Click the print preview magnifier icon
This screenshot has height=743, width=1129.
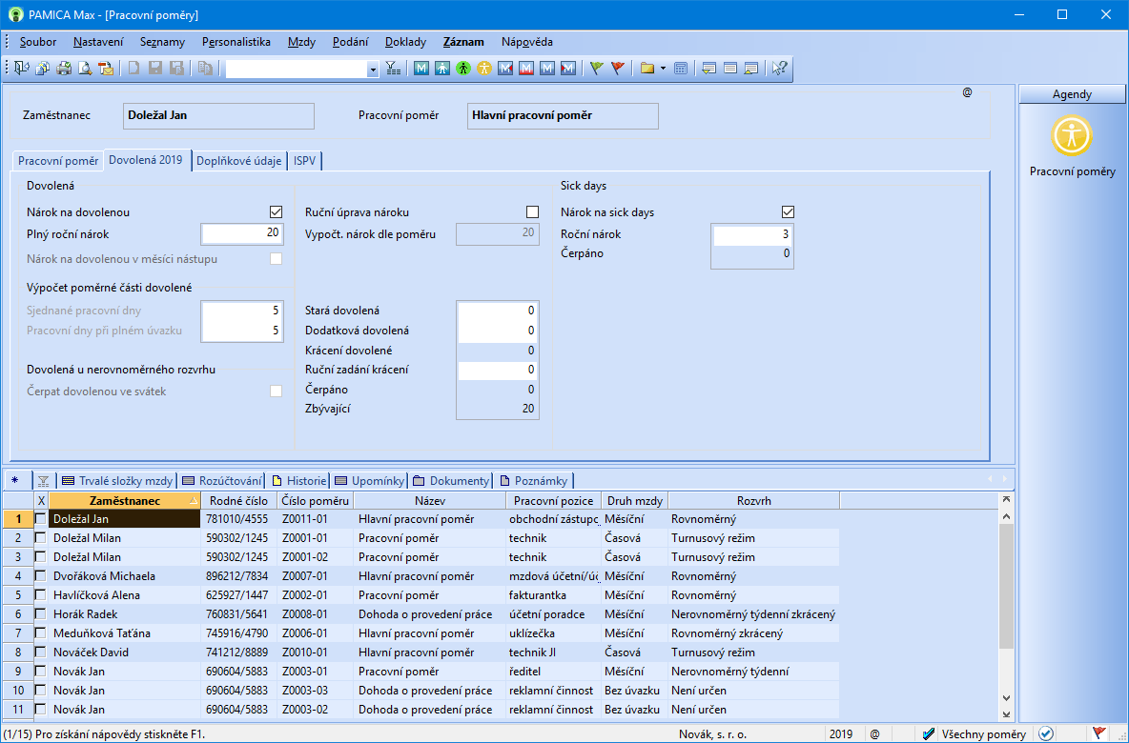click(85, 69)
